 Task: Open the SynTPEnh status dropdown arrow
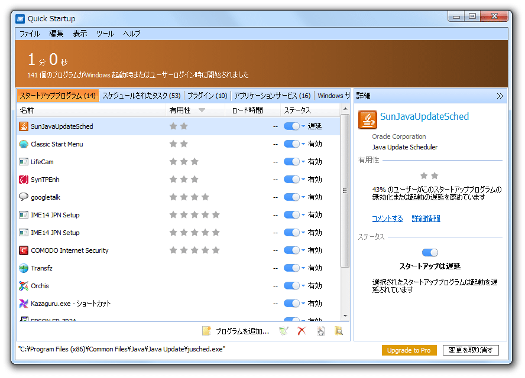click(303, 180)
